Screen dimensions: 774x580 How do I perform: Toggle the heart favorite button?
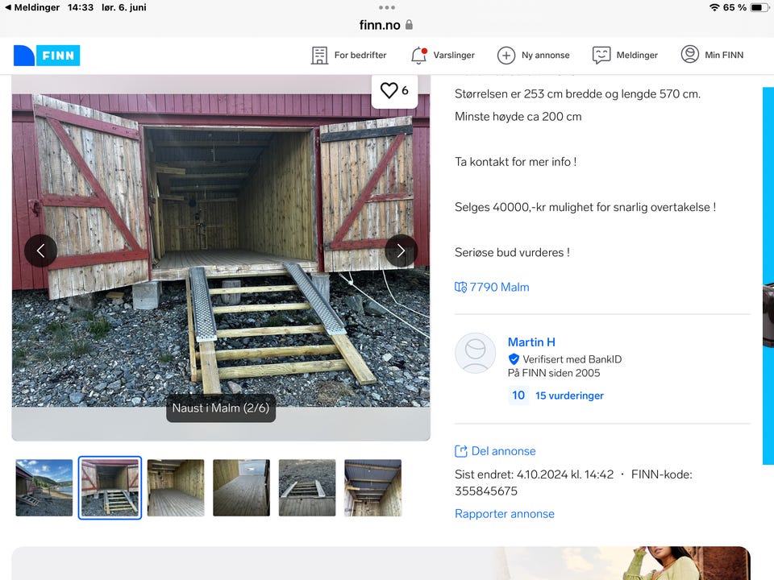[394, 90]
